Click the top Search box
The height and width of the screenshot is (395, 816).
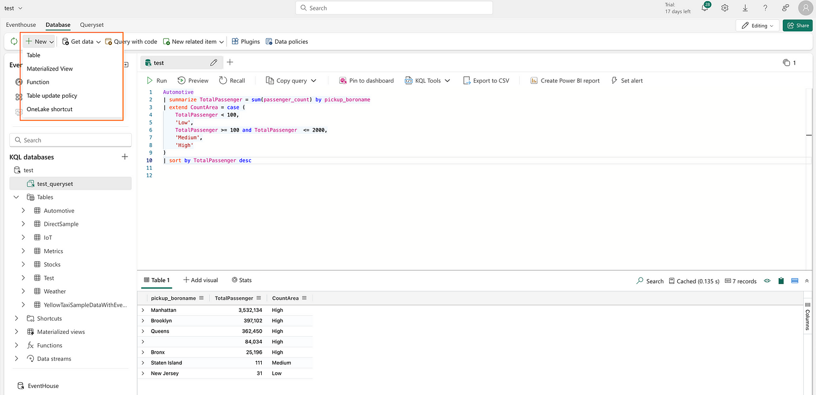(x=394, y=8)
